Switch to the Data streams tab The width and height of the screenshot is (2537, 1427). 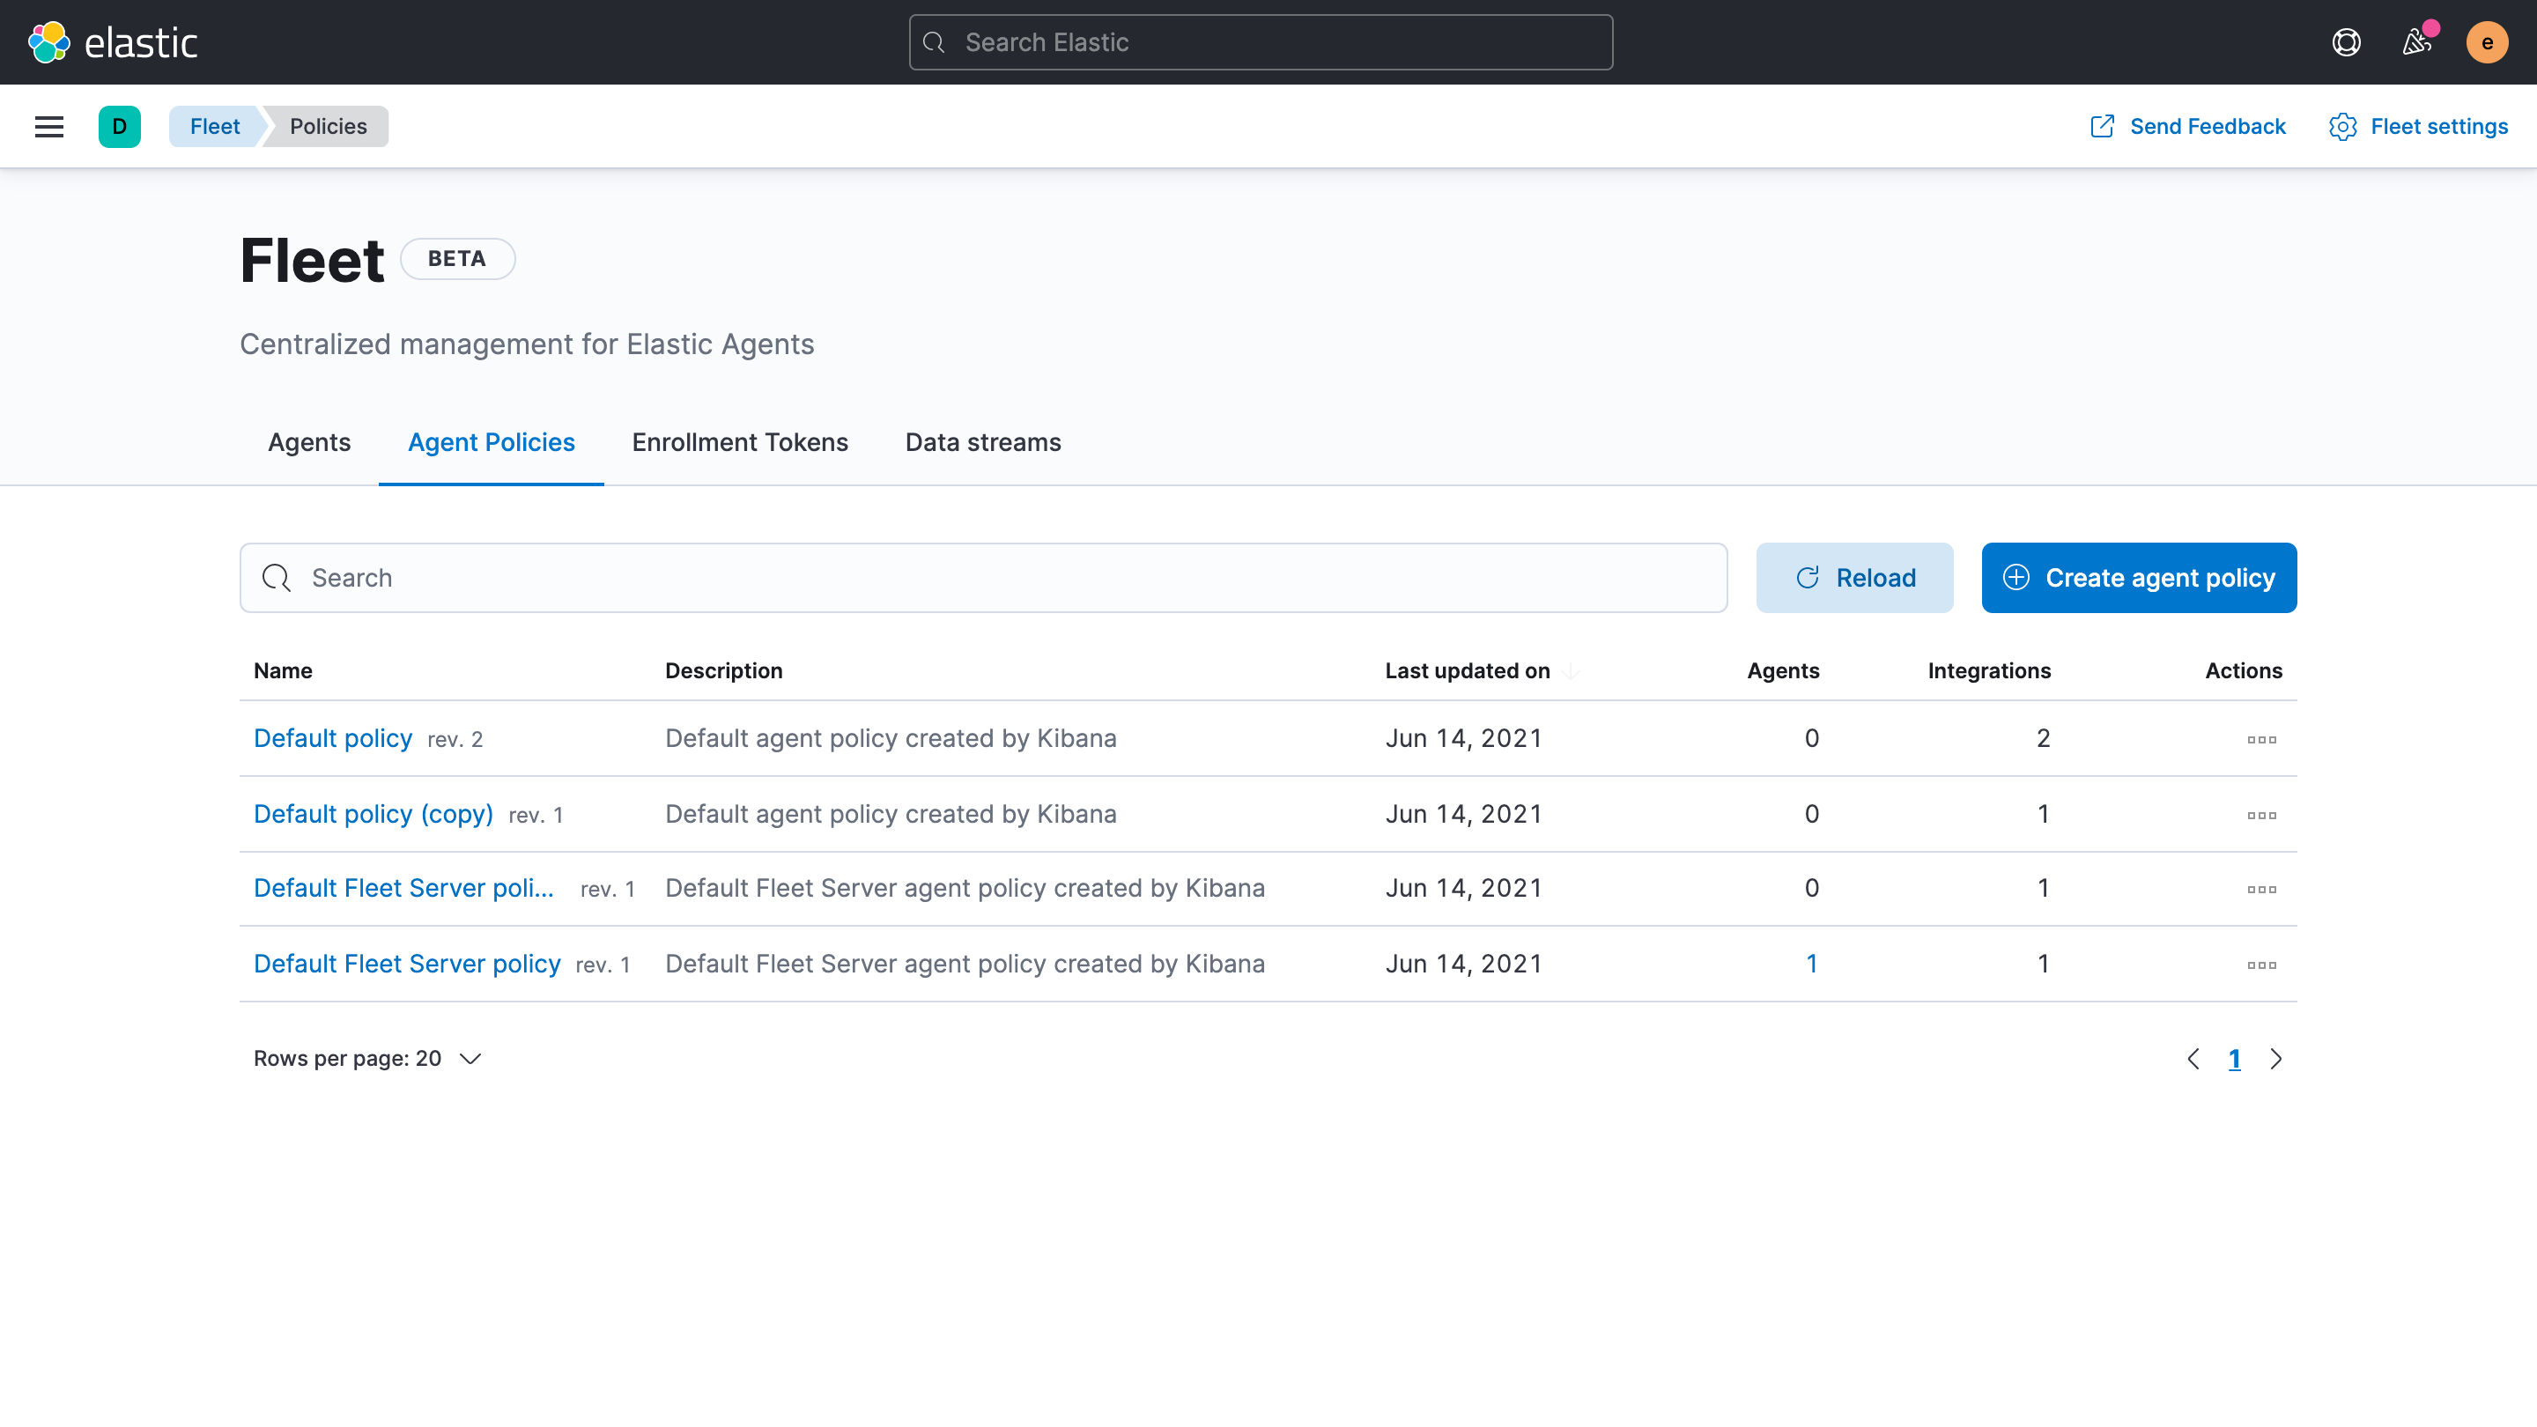[x=982, y=442]
